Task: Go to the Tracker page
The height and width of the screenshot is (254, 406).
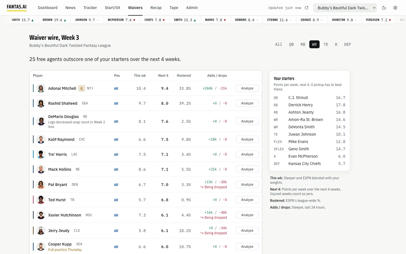Action: (x=90, y=8)
